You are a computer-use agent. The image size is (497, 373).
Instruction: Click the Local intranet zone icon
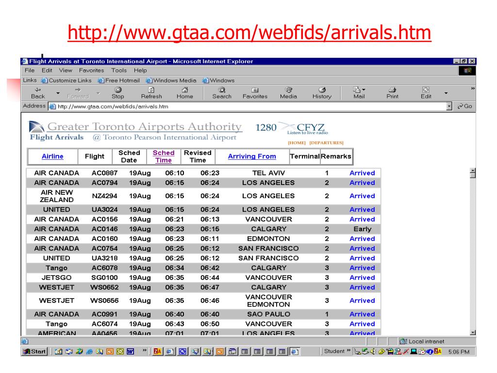[403, 341]
